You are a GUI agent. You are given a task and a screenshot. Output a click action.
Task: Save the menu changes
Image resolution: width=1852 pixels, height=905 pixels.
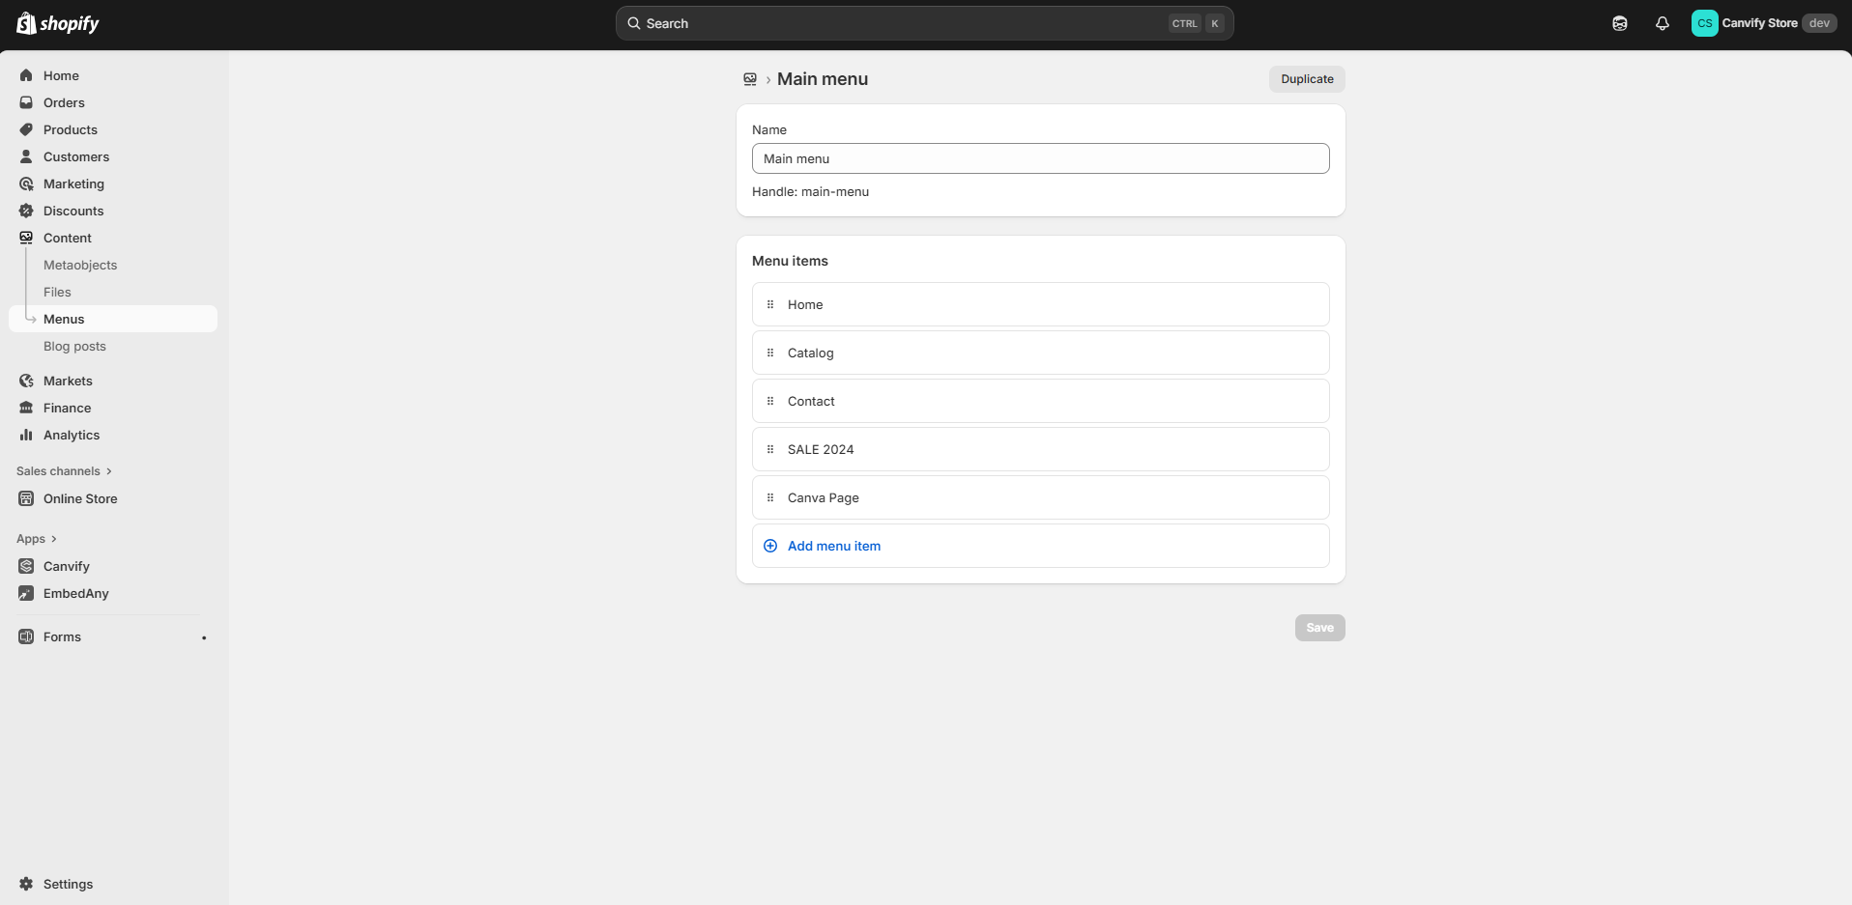[x=1319, y=627]
